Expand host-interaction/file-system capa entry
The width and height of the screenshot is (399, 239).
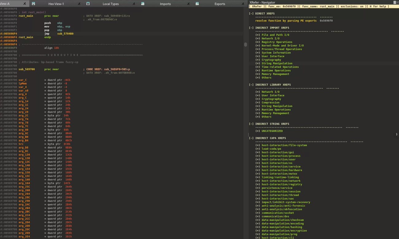(258, 145)
